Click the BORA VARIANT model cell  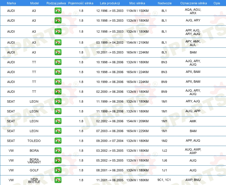coord(34,161)
